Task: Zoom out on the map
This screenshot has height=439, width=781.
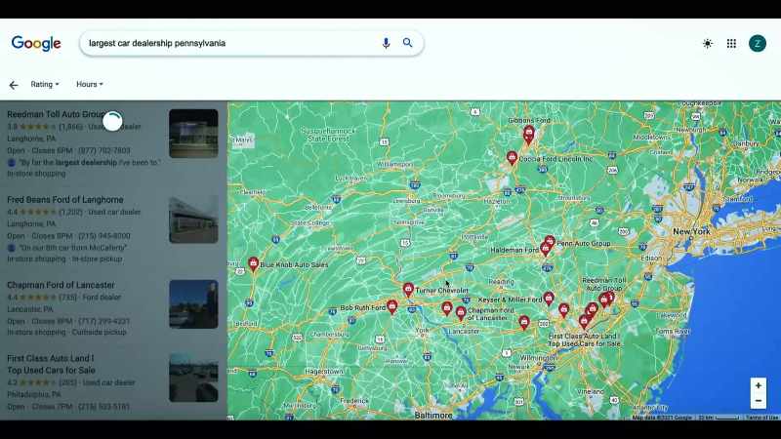Action: tap(759, 401)
